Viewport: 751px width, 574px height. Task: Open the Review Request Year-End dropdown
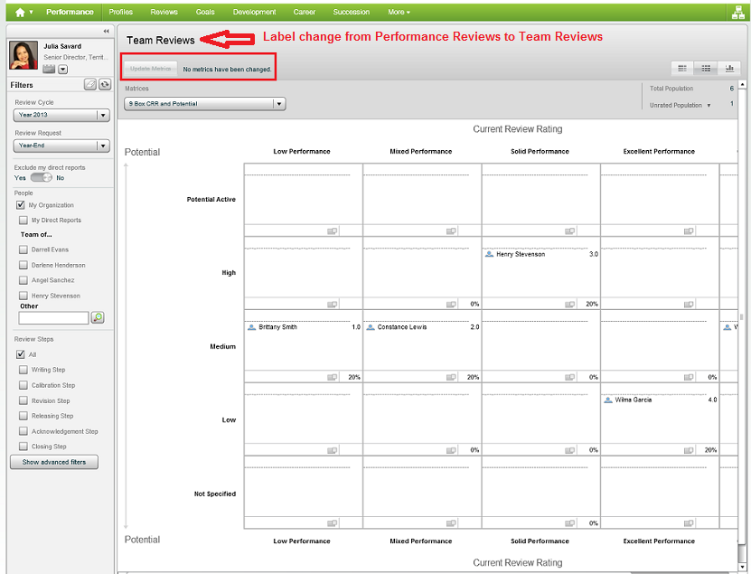102,146
